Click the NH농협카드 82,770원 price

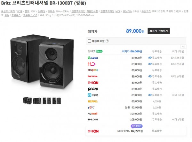point(130,131)
